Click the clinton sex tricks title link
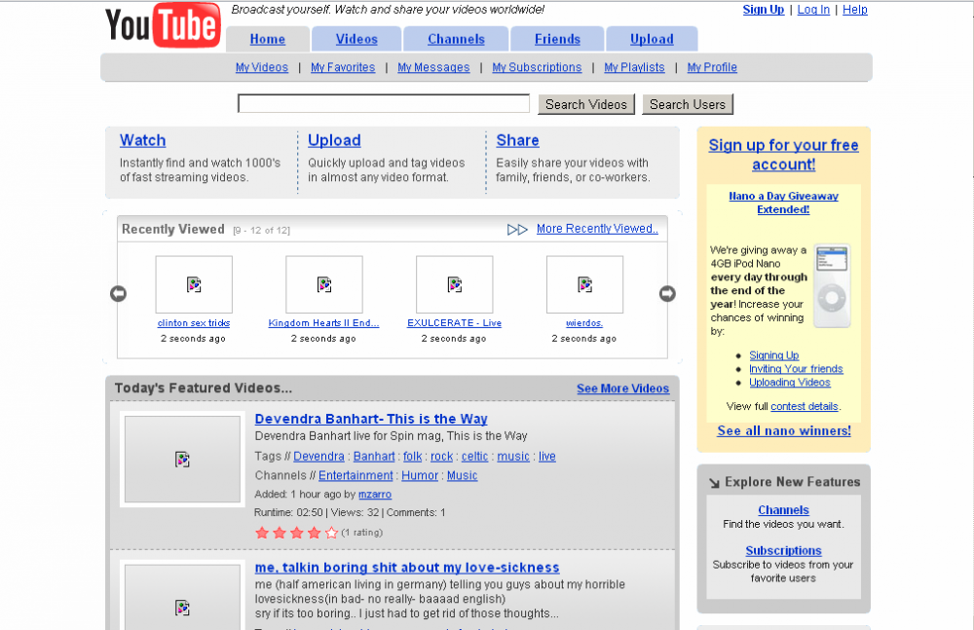974x630 pixels. tap(194, 323)
